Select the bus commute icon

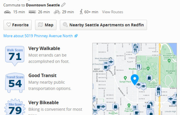point(32,12)
